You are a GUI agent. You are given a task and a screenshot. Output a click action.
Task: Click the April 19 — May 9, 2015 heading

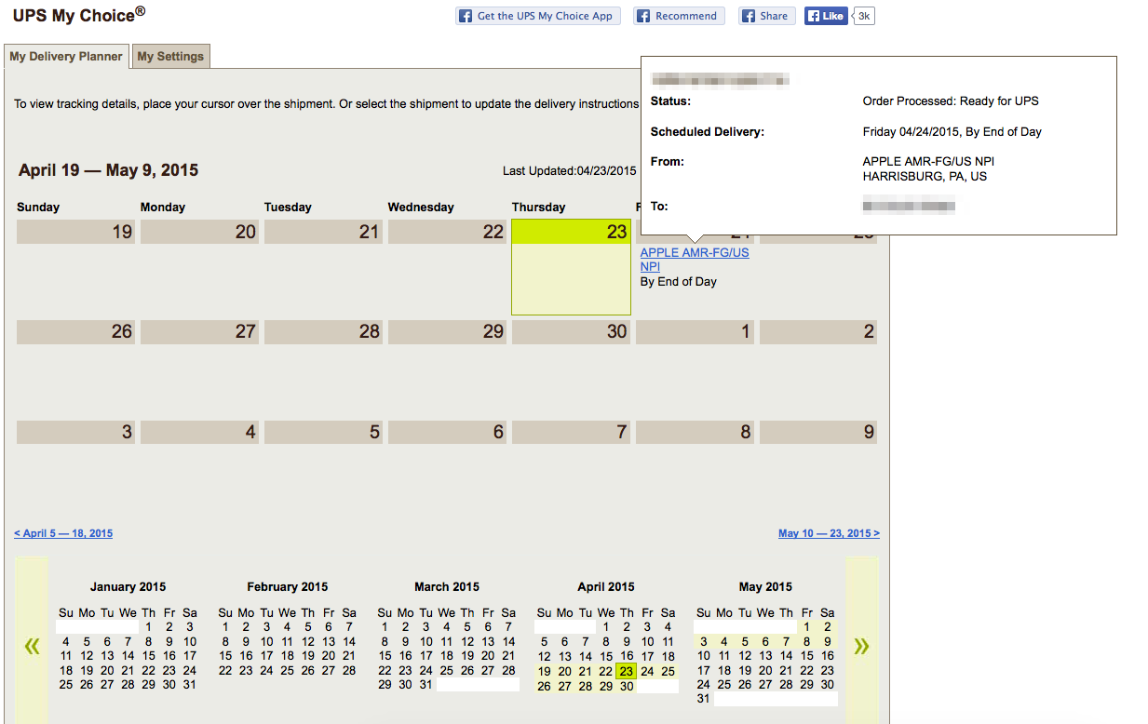(x=109, y=170)
